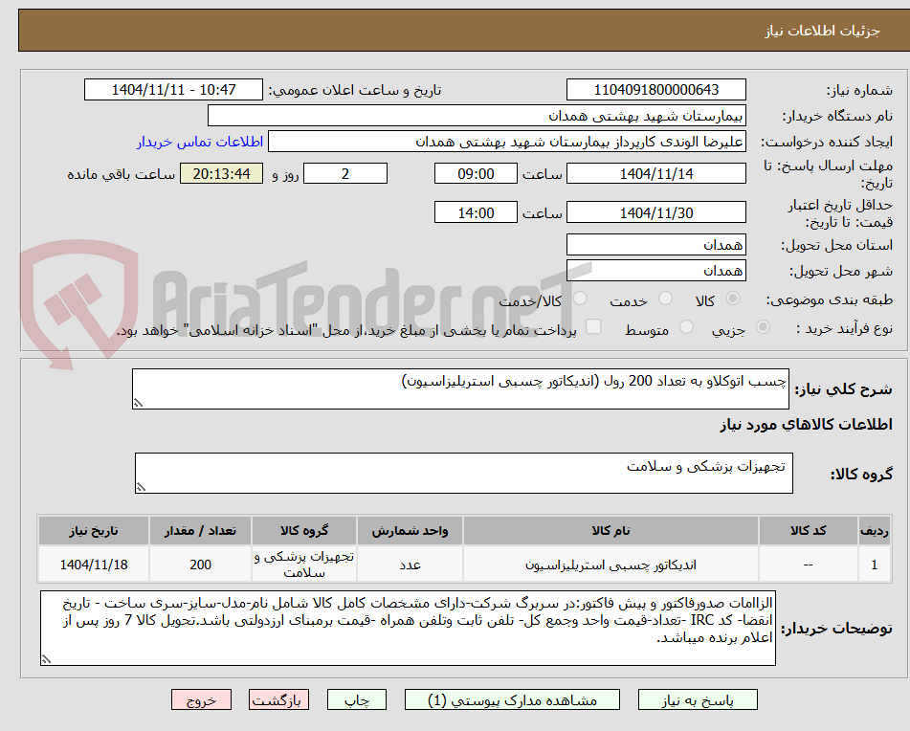The height and width of the screenshot is (731, 910).
Task: Select the کالا/خدمت radio button
Action: tap(581, 299)
